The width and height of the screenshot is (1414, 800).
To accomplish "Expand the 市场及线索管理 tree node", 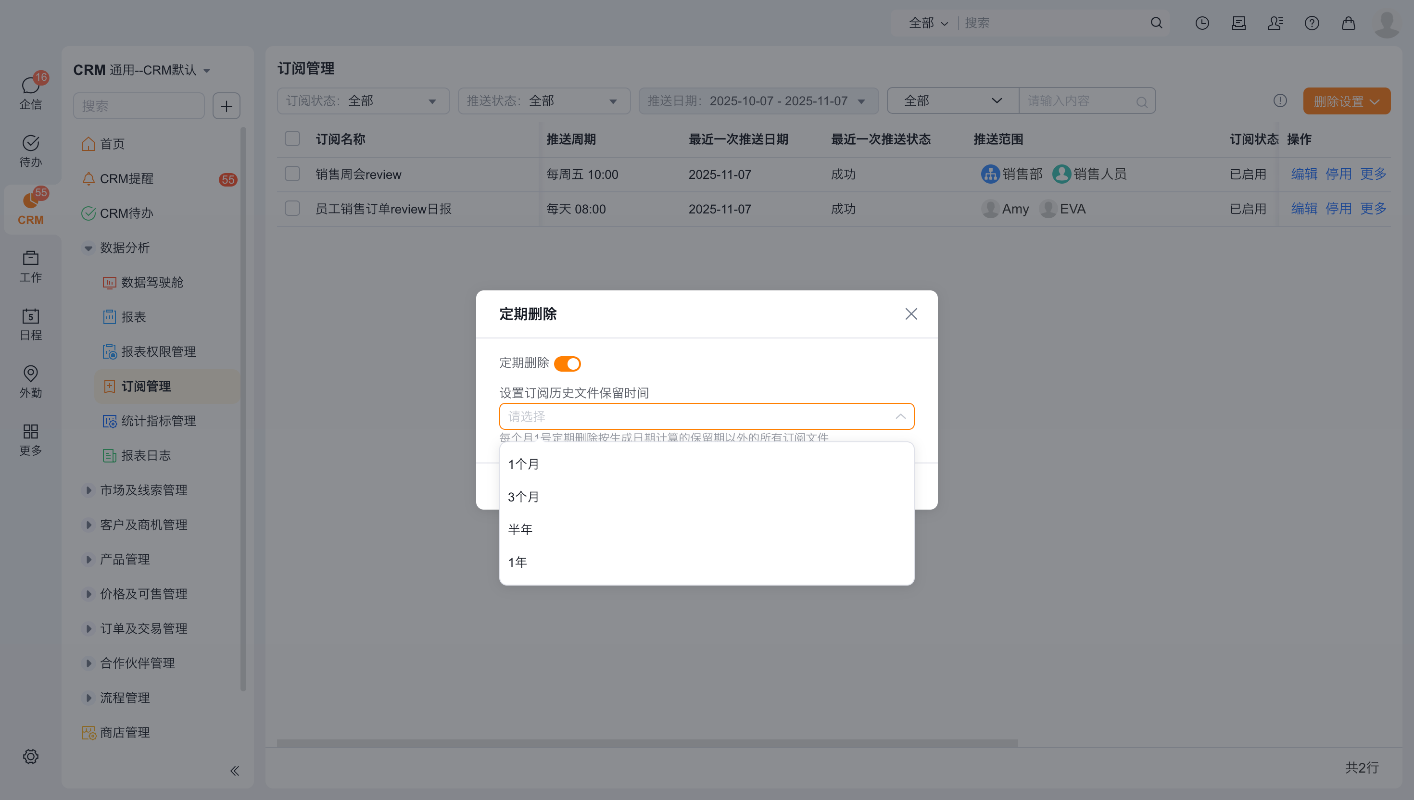I will click(88, 490).
